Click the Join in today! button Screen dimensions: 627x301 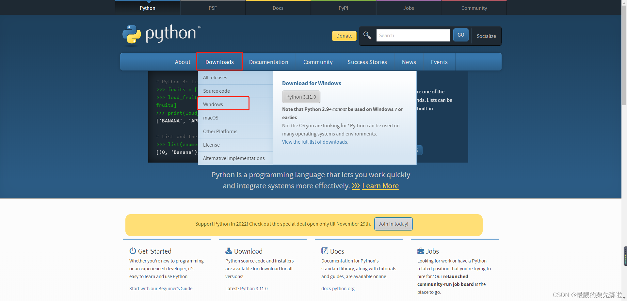point(394,224)
